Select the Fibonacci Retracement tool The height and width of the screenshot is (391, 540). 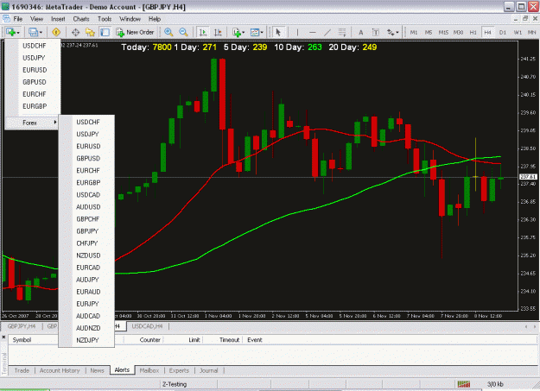[x=342, y=32]
